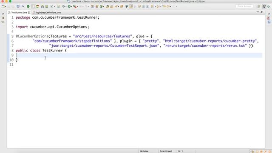
Task: Expand the External Tools dropdown arrow
Action: coord(77,6)
